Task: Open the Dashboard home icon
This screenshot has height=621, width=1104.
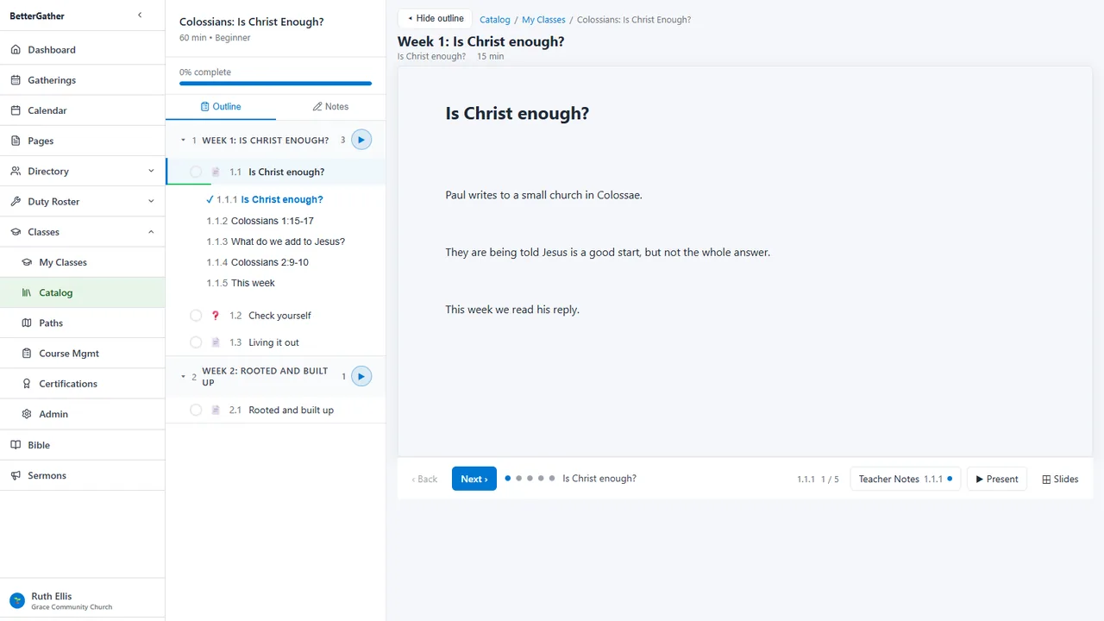Action: [16, 50]
